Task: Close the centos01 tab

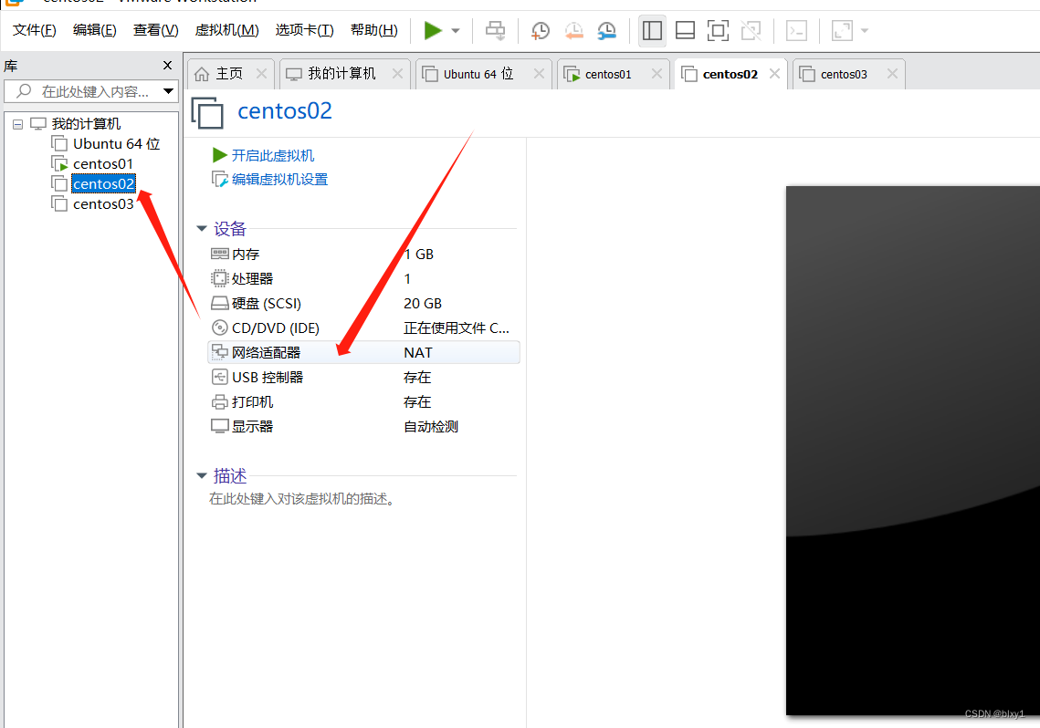Action: pyautogui.click(x=657, y=74)
